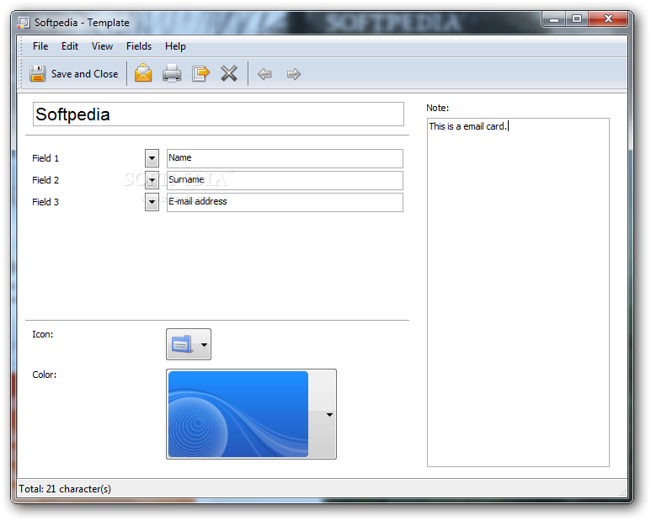Click the Field 2 label
Image resolution: width=651 pixels, height=521 pixels.
coord(45,180)
